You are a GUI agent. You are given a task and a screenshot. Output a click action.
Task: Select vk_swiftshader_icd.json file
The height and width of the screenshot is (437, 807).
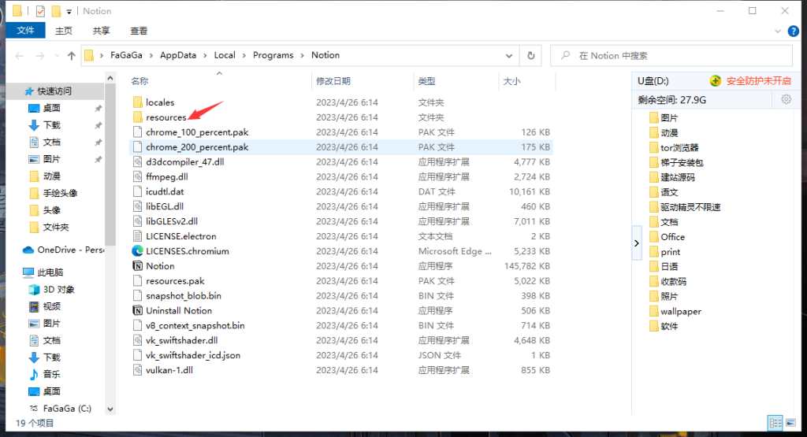(186, 355)
